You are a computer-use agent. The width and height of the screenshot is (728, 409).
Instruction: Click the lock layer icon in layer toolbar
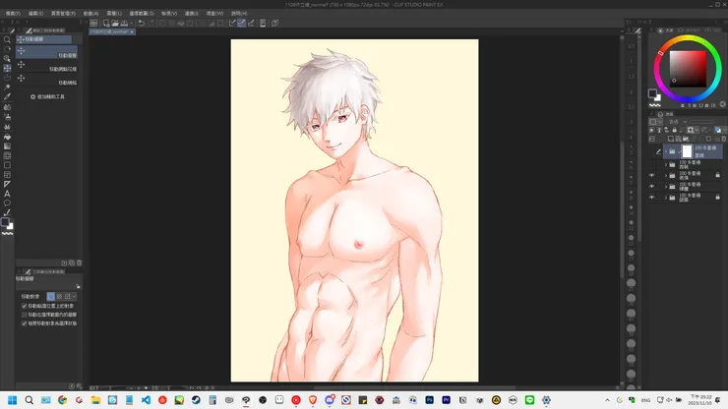pyautogui.click(x=675, y=130)
